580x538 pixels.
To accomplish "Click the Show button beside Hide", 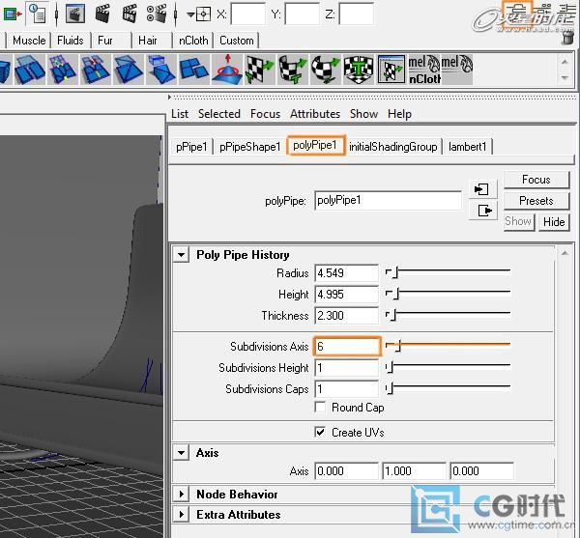I will point(518,222).
